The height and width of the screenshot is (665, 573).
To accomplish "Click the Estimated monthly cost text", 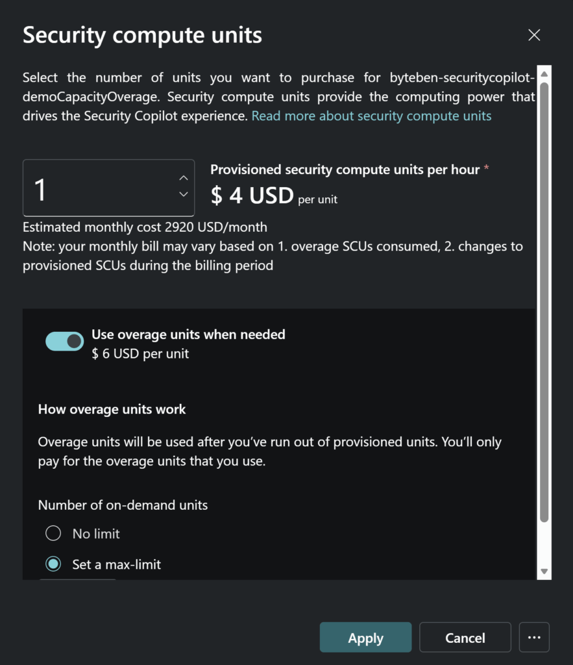I will click(x=145, y=227).
